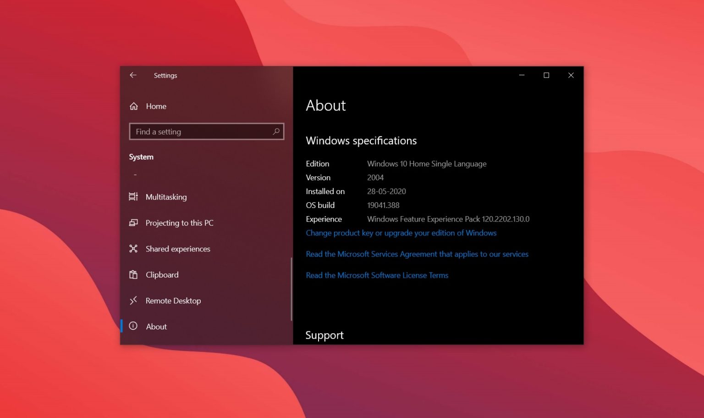Click the Shared experiences icon
Image resolution: width=704 pixels, height=418 pixels.
133,248
